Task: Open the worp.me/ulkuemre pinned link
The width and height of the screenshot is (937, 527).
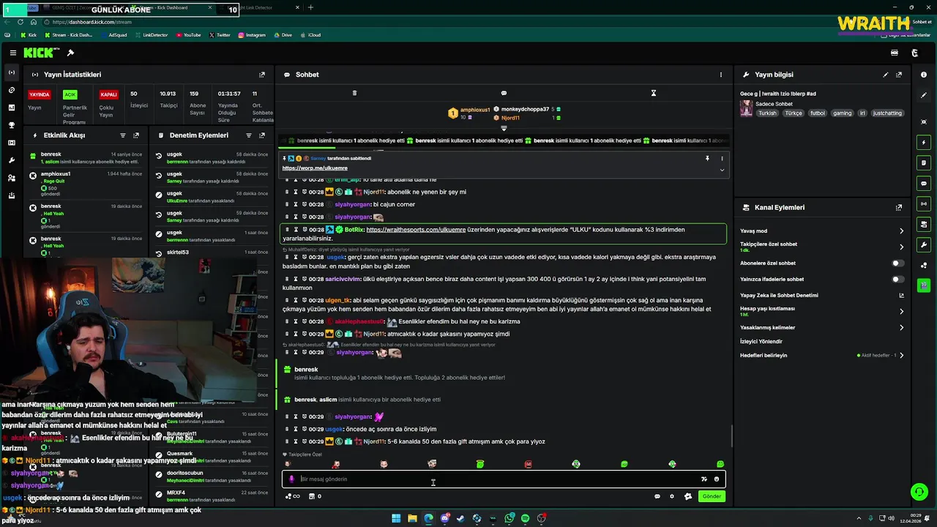Action: [315, 168]
